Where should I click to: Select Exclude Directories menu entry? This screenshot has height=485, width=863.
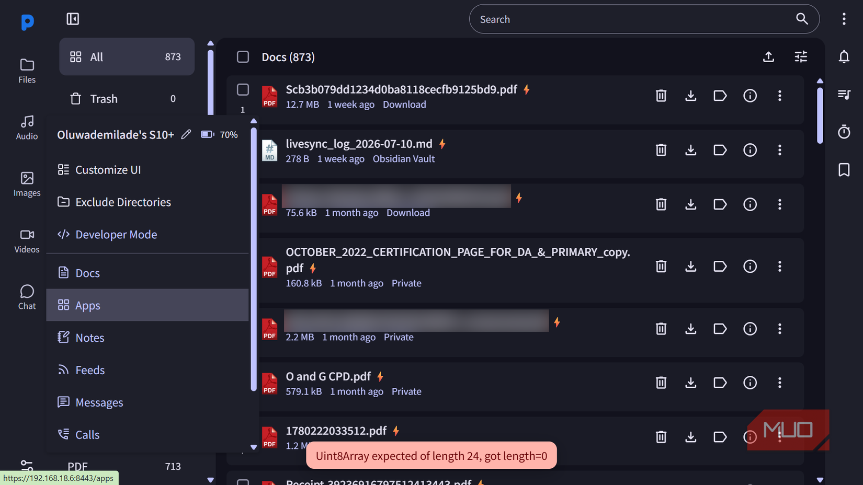[x=147, y=202]
